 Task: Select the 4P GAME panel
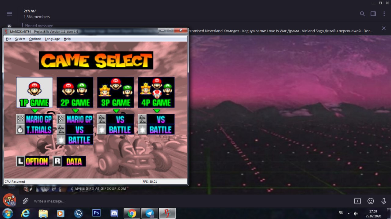tap(156, 92)
